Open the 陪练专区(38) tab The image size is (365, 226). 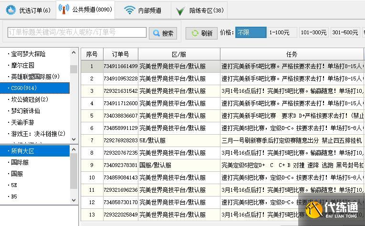(199, 10)
